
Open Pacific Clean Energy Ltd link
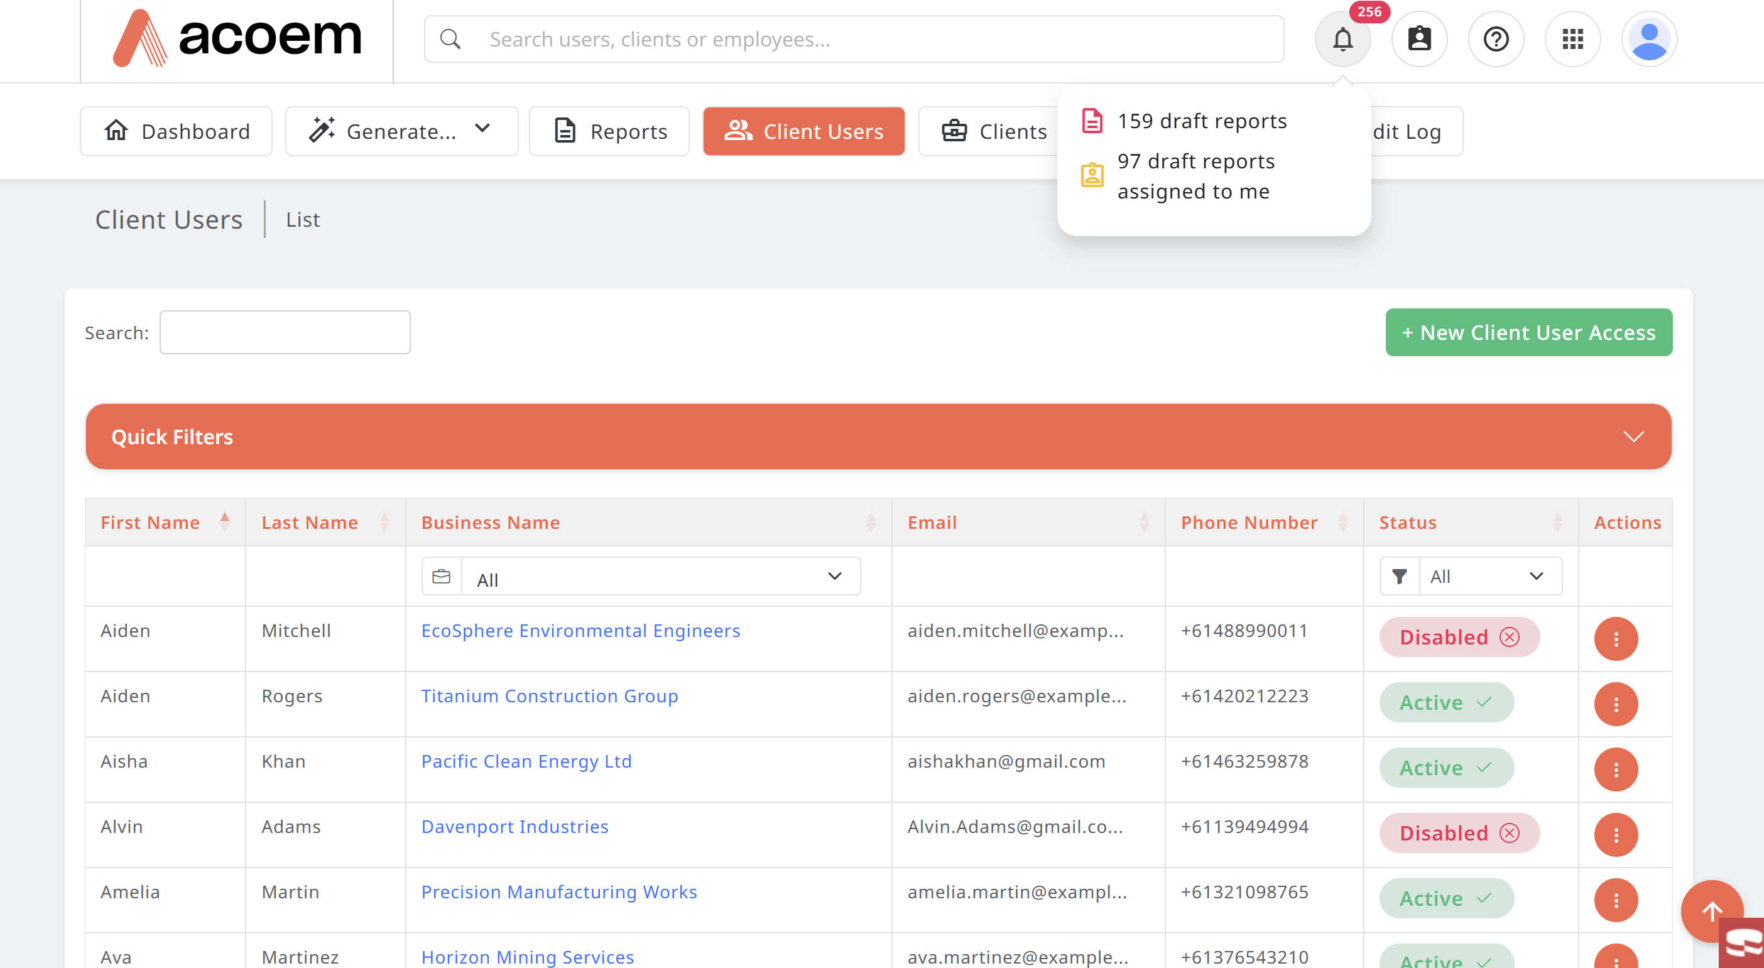(x=526, y=761)
